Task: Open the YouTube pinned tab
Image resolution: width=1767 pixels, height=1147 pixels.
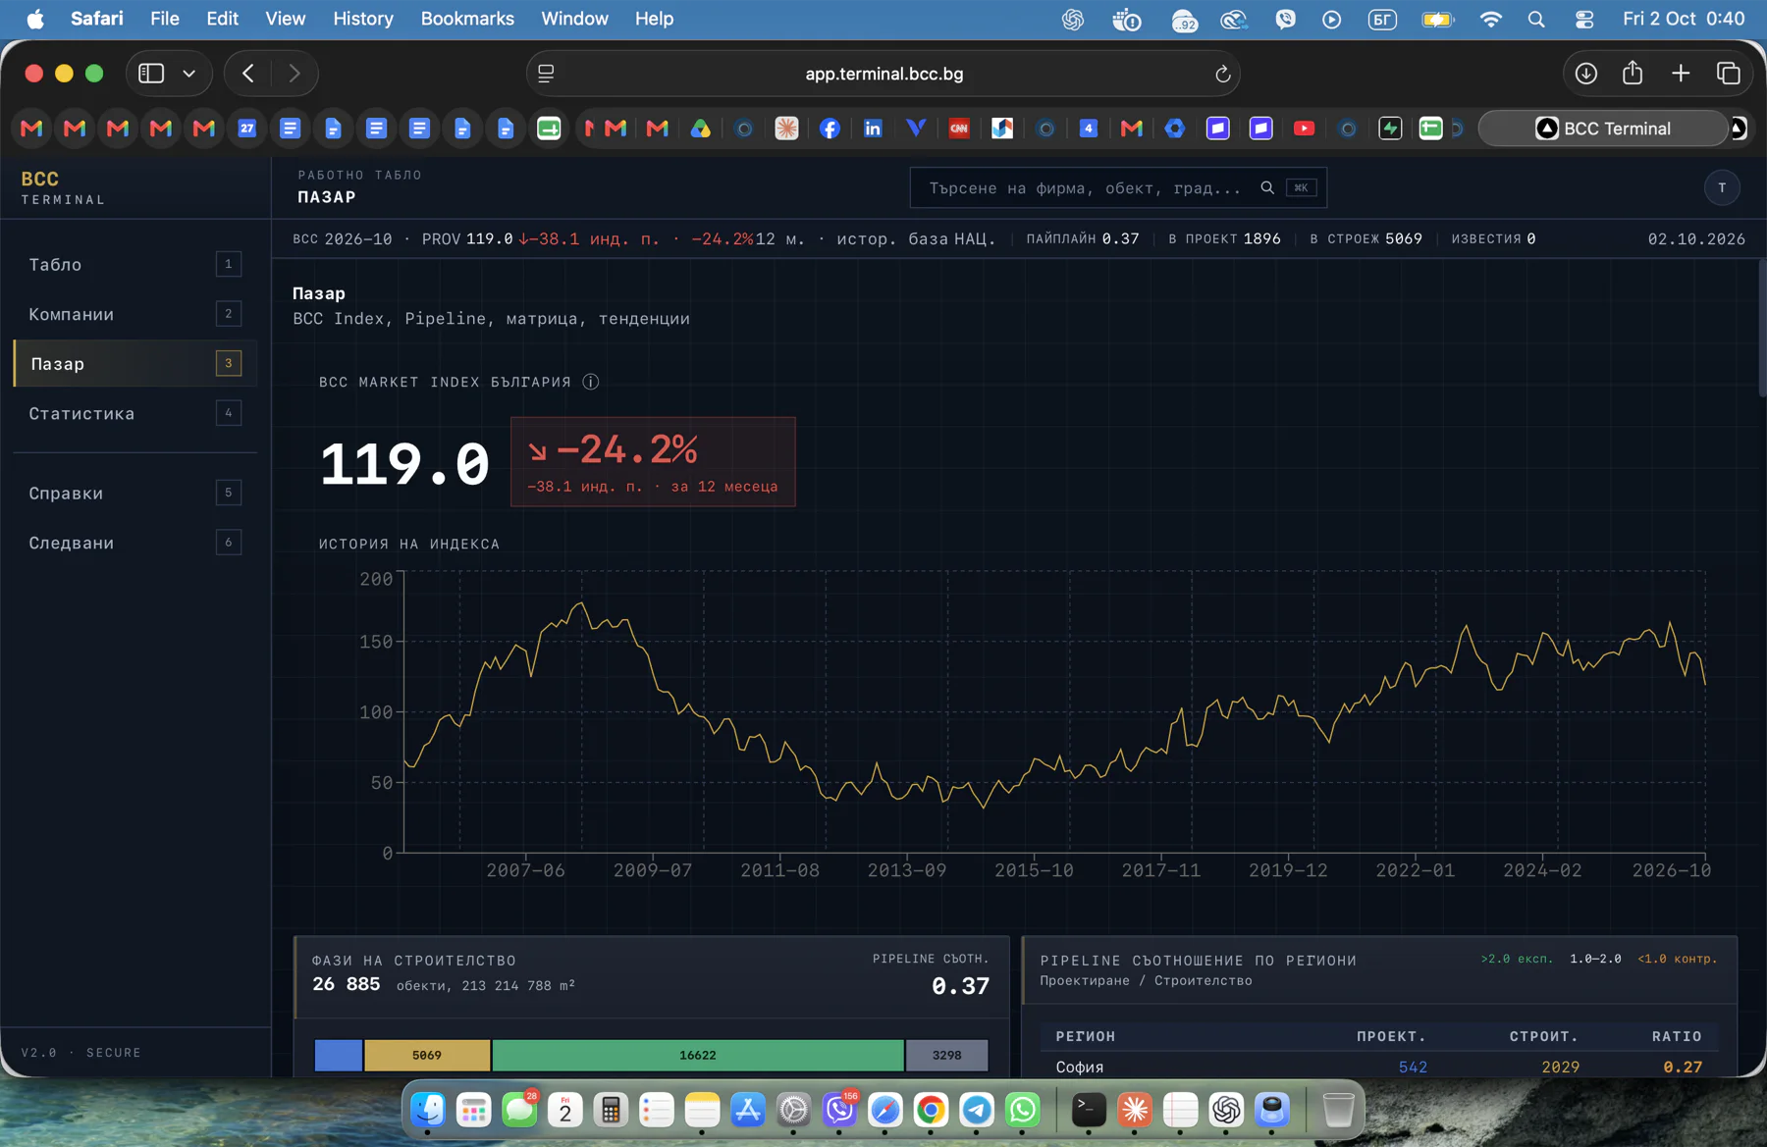Action: tap(1304, 129)
